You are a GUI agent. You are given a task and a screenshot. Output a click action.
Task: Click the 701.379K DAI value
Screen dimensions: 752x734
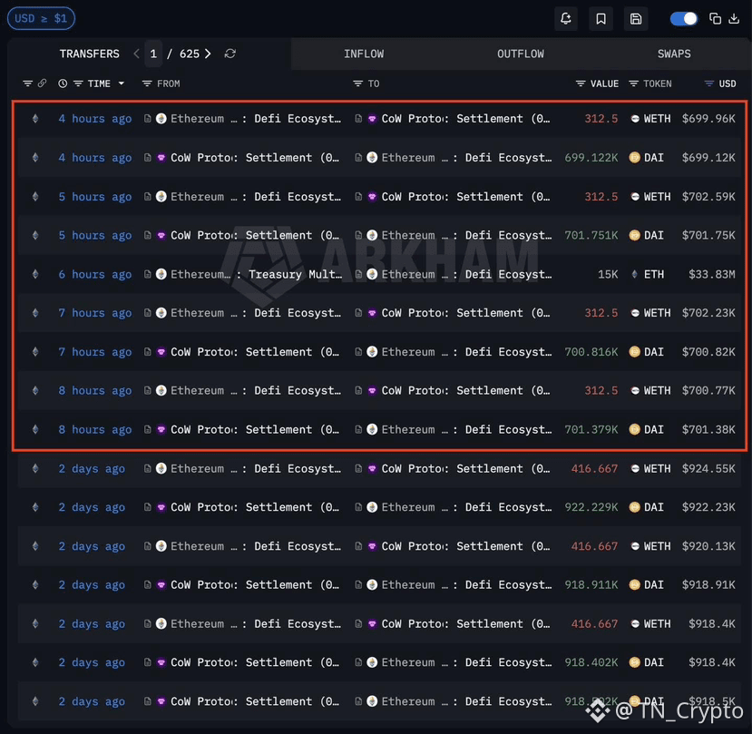point(591,429)
